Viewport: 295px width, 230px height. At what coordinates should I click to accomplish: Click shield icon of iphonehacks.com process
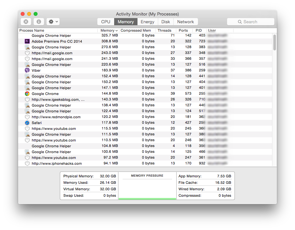pos(27,163)
